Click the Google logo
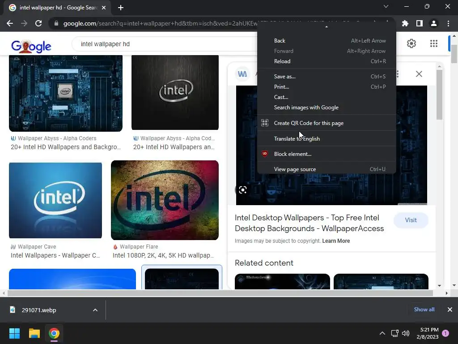 [x=31, y=47]
